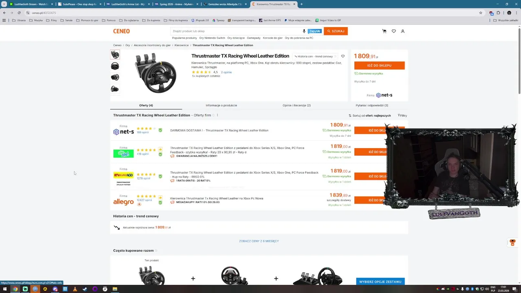This screenshot has width=521, height=293.
Task: Open VLC from the taskbar
Action: (75, 289)
